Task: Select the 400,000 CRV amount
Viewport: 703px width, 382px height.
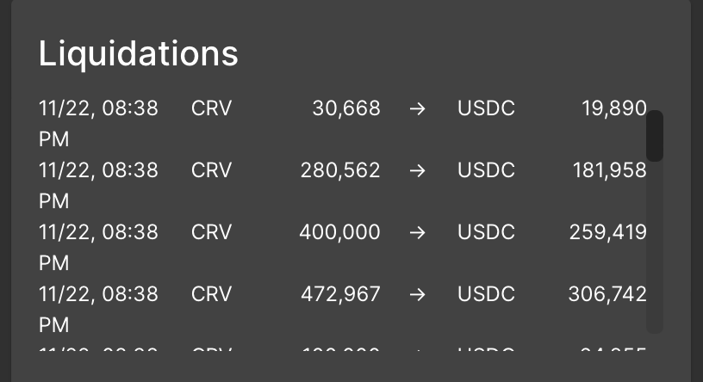Action: point(339,232)
